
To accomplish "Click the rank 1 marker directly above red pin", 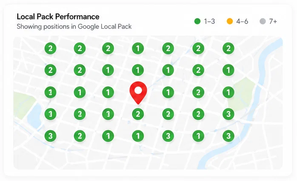I will 138,70.
